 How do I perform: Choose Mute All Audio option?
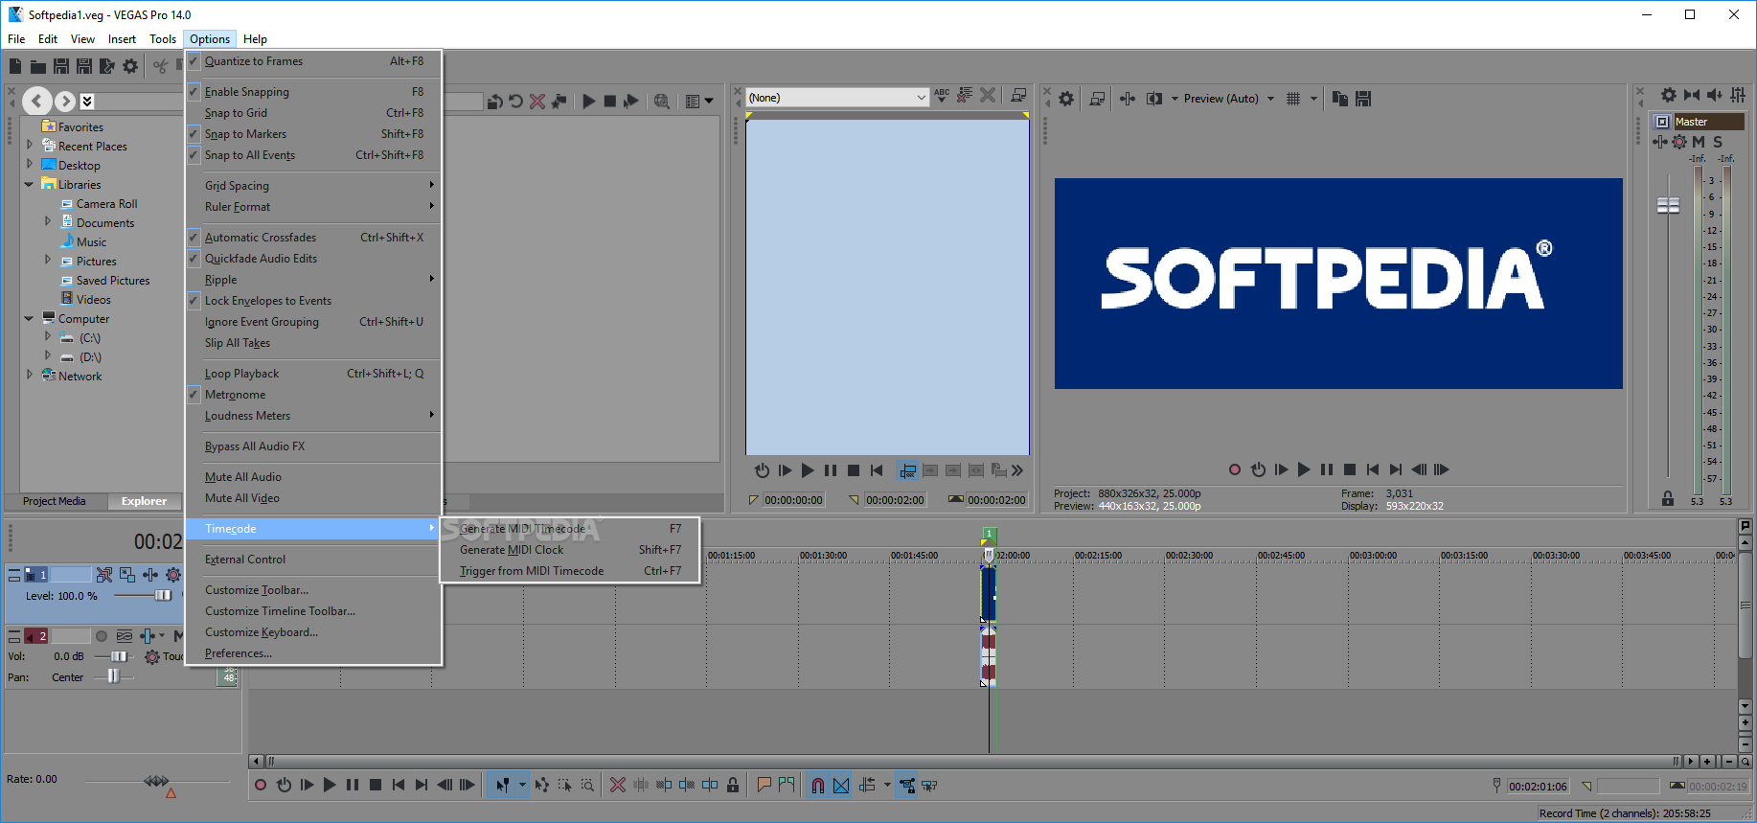[313, 477]
